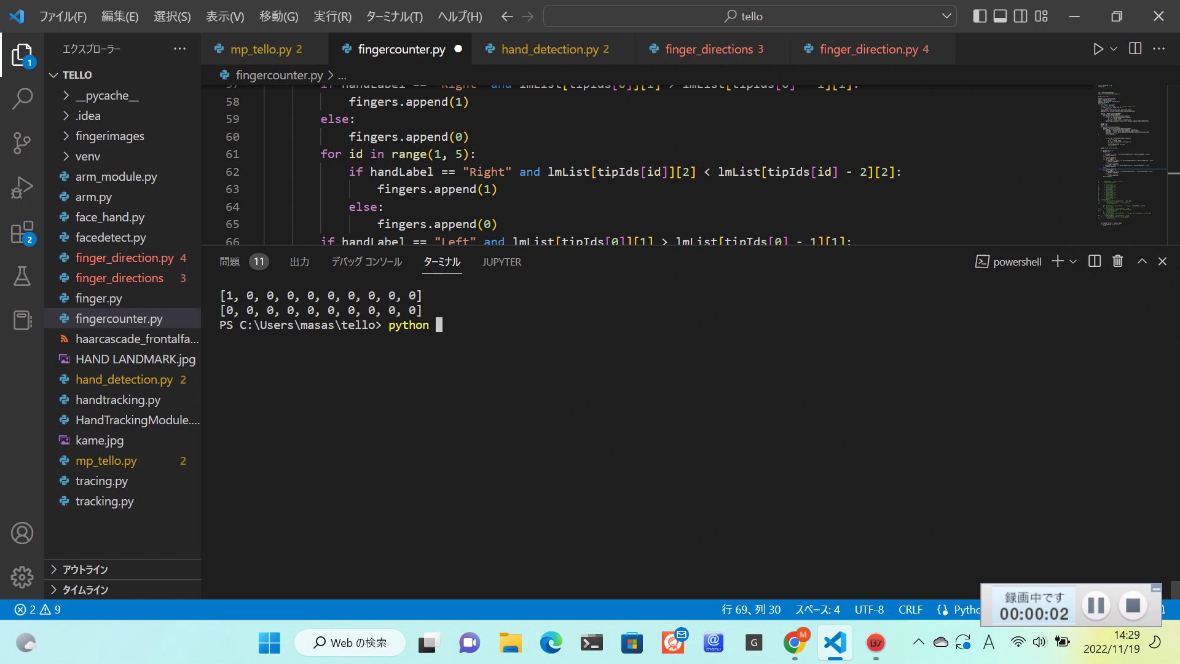
Task: Open the ターミナル(T) menu
Action: coord(395,17)
